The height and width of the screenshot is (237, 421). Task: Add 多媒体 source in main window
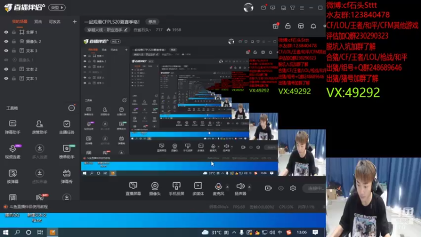[198, 188]
